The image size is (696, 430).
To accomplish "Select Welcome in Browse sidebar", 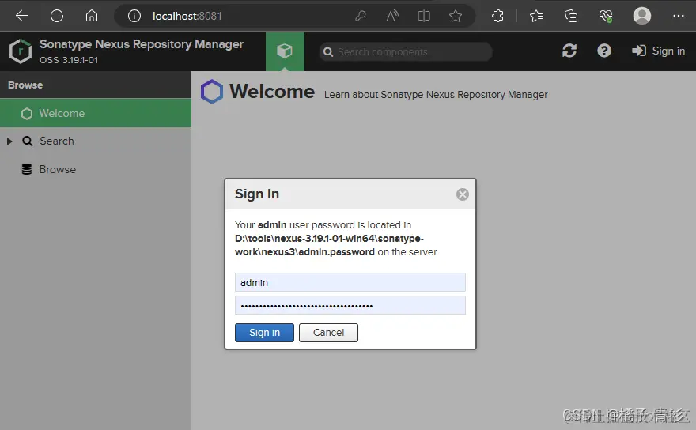I will pos(96,113).
